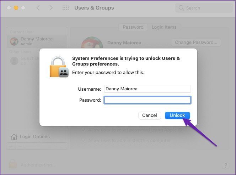Click the Guest User avatar icon
This screenshot has height=175, width=236.
pos(14,61)
